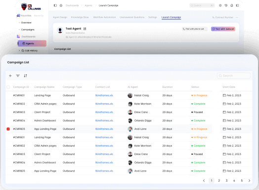The image size is (259, 190).
Task: Toggle the select-all checkbox in table header
Action: coord(8,87)
